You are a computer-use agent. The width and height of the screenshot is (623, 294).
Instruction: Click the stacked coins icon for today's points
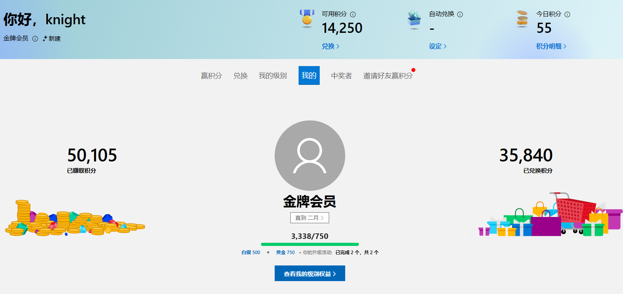point(522,19)
